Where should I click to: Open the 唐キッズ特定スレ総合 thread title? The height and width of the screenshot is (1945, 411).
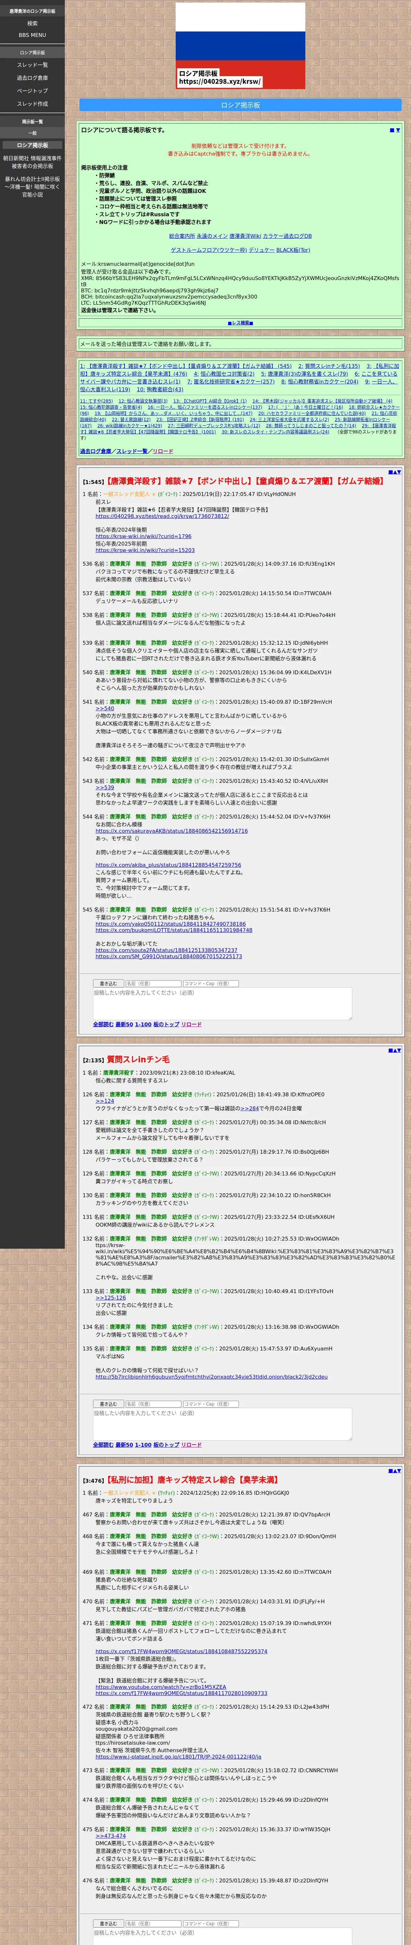pyautogui.click(x=193, y=1480)
